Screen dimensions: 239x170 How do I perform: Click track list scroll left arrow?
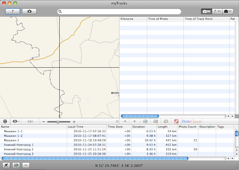pos(228,158)
